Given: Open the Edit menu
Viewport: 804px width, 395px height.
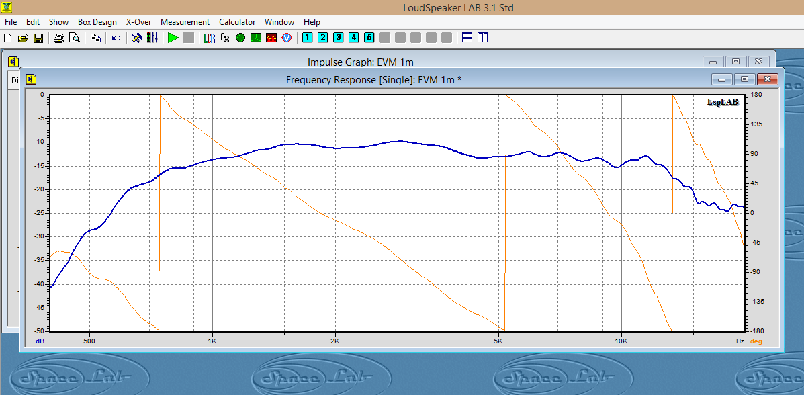Looking at the screenshot, I should (x=33, y=22).
